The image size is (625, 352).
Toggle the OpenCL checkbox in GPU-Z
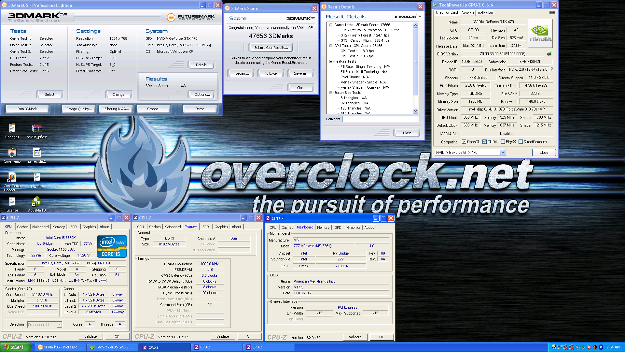click(x=464, y=142)
